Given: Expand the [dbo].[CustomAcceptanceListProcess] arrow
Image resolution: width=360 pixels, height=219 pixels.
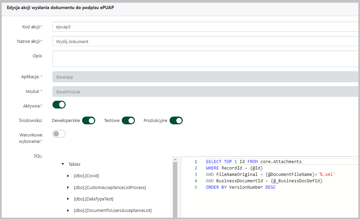Looking at the screenshot, I should coord(69,187).
